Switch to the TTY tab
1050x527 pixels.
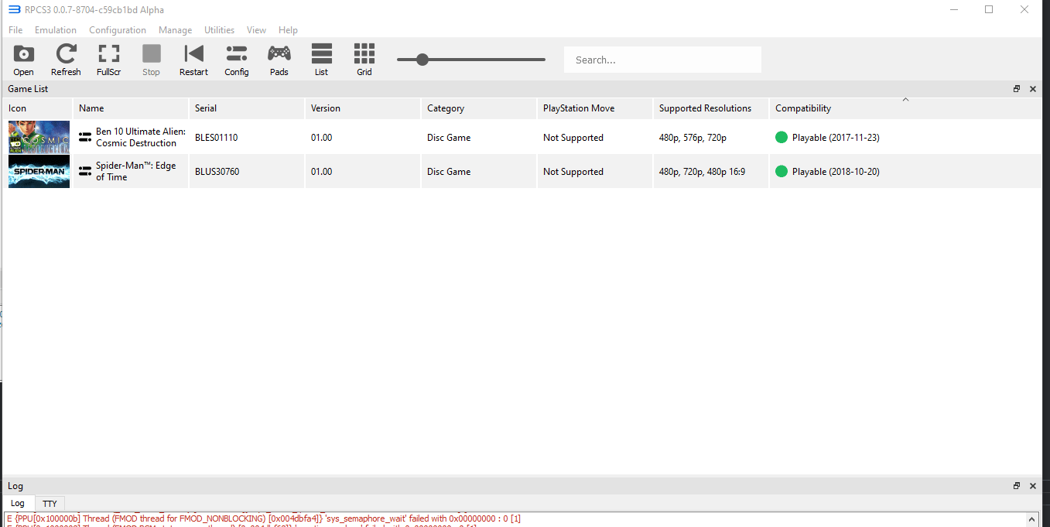(50, 504)
